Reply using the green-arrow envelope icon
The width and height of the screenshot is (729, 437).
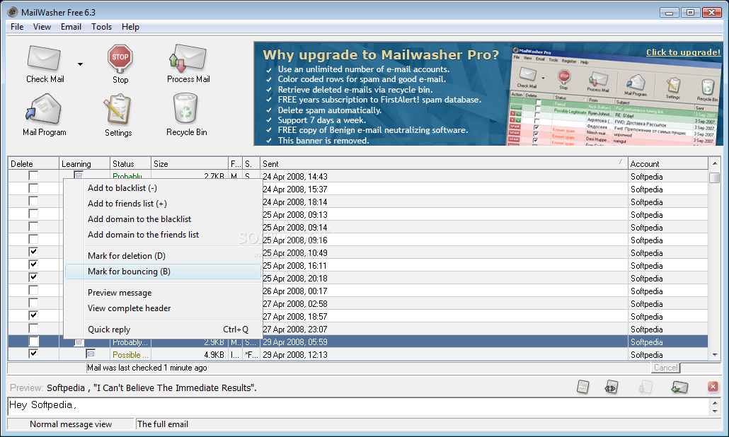click(x=679, y=387)
